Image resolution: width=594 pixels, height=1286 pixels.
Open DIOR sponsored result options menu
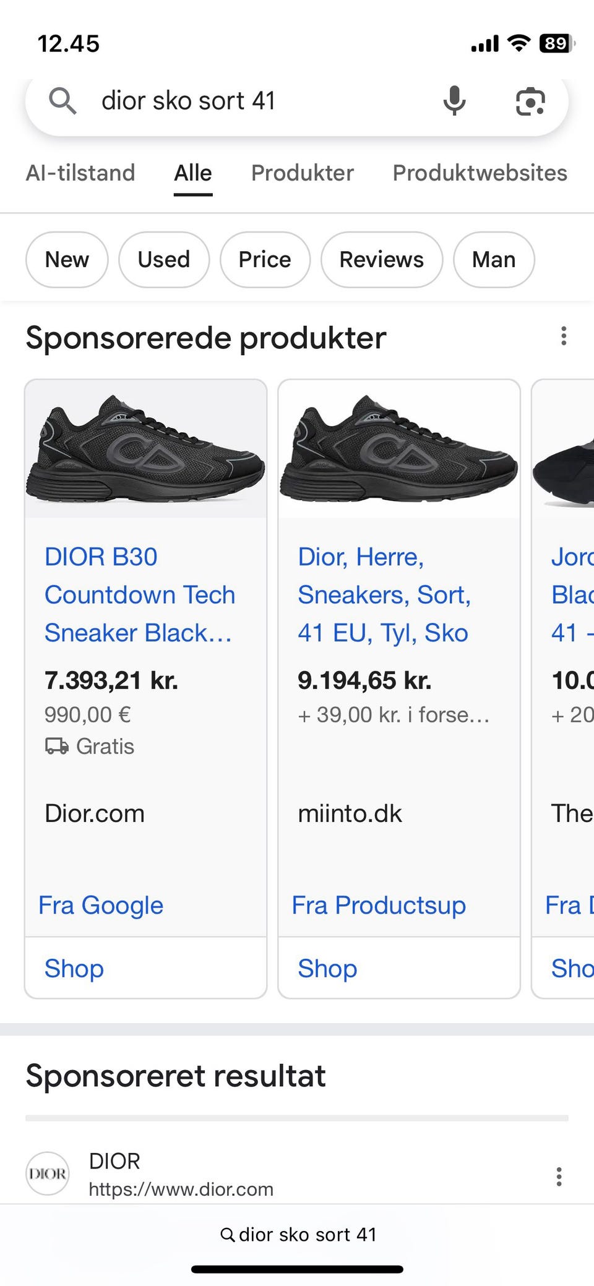tap(559, 1176)
